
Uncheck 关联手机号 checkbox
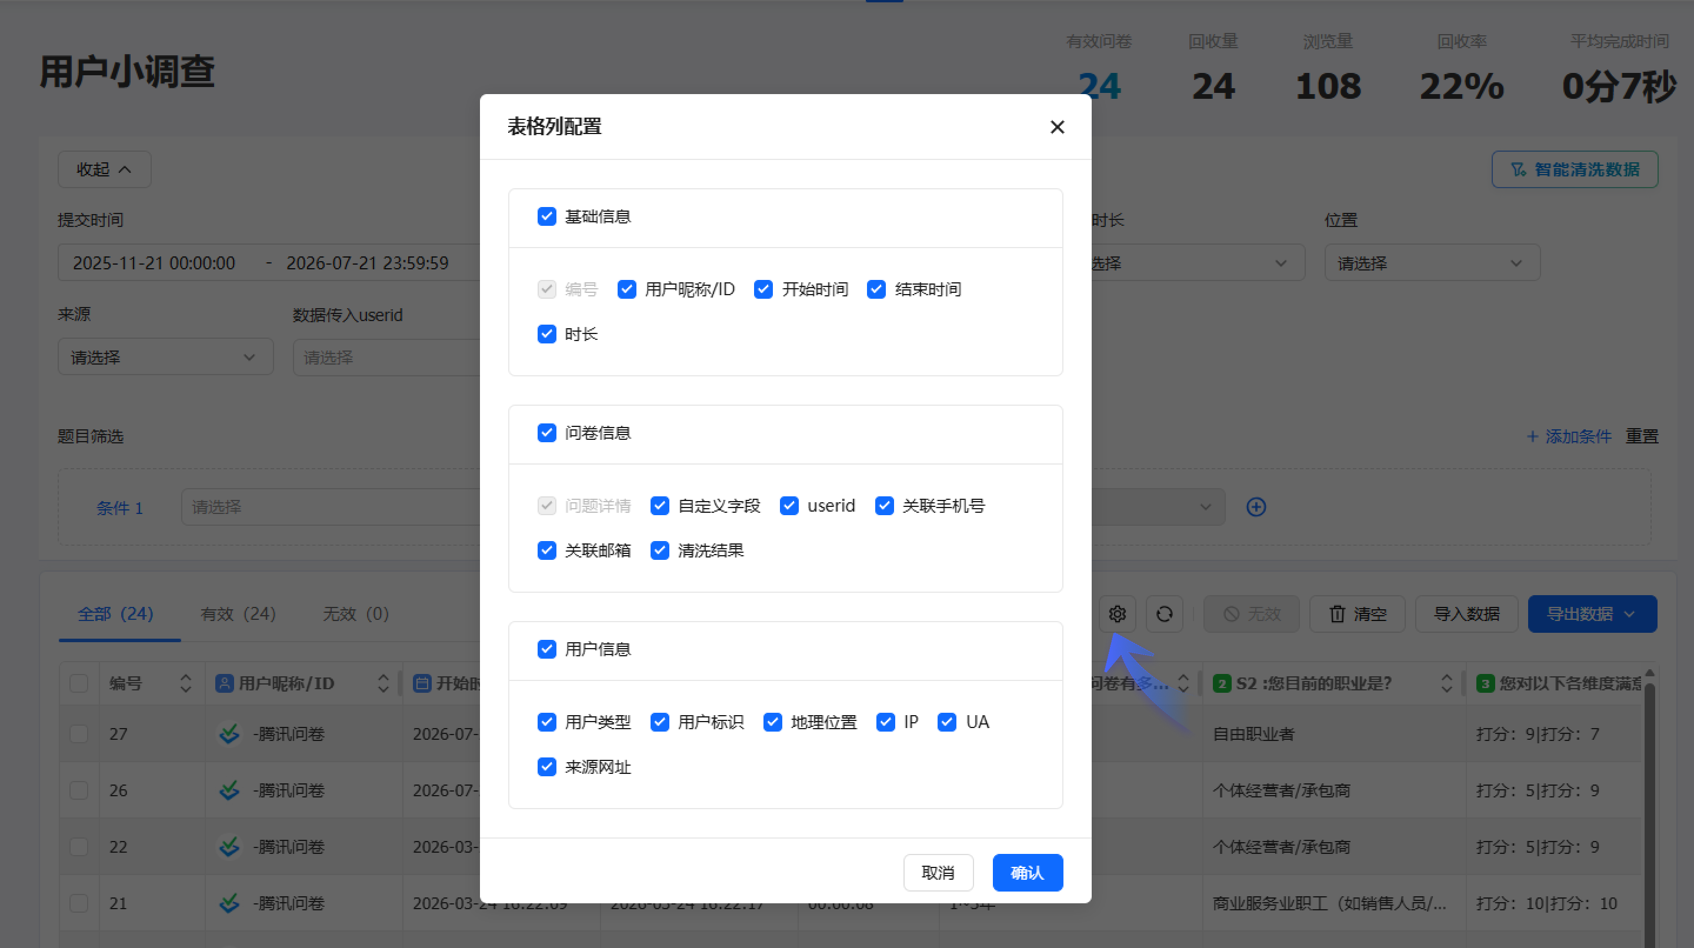885,506
